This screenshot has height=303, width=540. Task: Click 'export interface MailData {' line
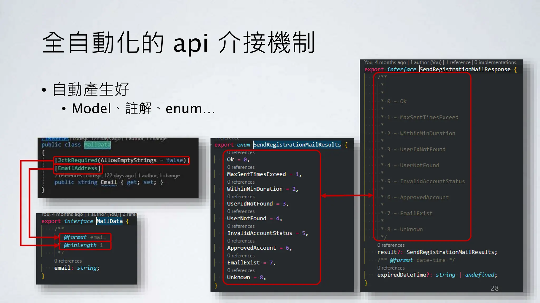pos(85,221)
